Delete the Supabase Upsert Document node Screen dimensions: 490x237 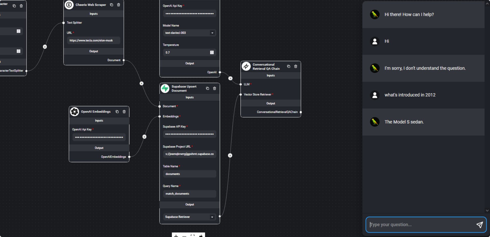(x=215, y=88)
